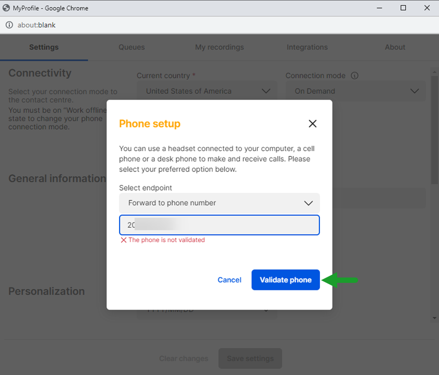
Task: Open the Current country dropdown
Action: point(206,91)
